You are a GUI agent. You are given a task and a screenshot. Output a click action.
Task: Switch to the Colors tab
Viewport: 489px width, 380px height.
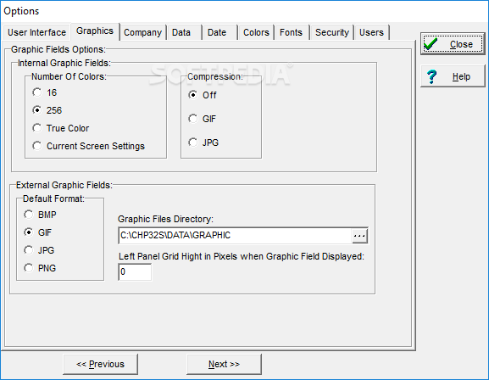(x=256, y=32)
